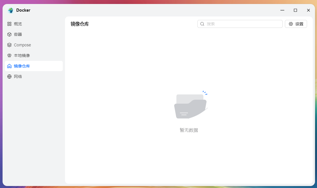317x188 pixels.
Task: Select 镜像仓库 in the sidebar
Action: pos(34,66)
